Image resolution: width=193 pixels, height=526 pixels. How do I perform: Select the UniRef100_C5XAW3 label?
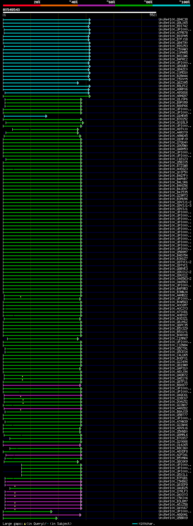(x=173, y=50)
